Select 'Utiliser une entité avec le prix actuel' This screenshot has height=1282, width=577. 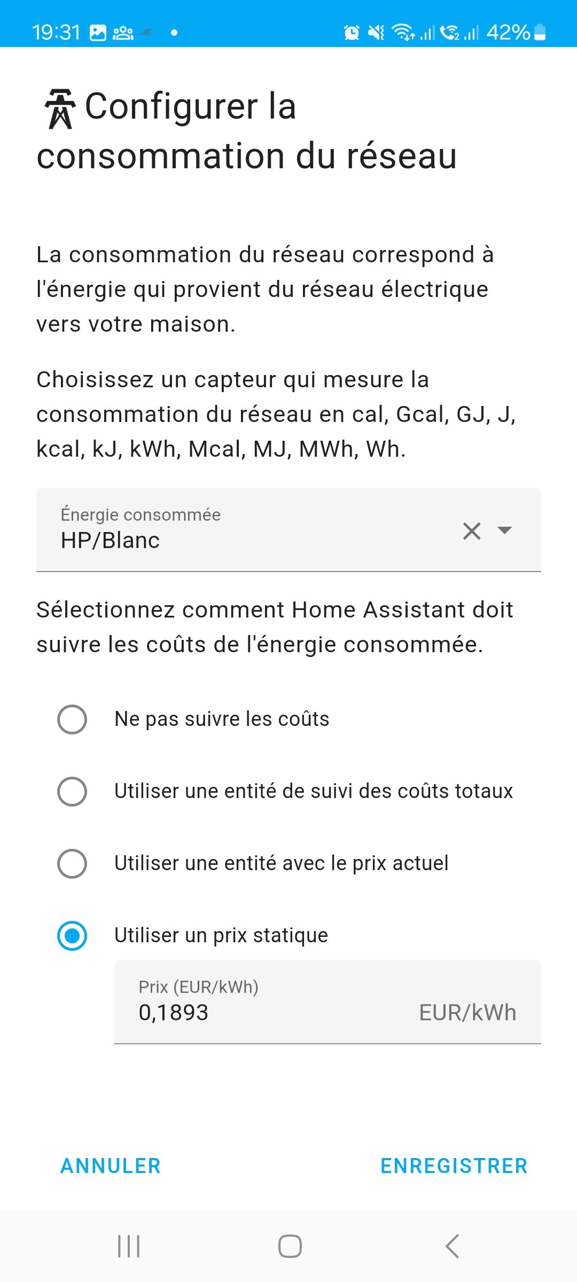click(72, 863)
